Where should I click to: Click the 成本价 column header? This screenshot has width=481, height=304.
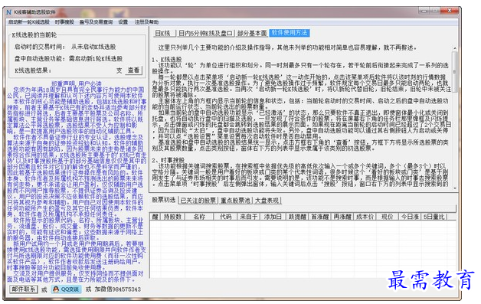(365, 217)
